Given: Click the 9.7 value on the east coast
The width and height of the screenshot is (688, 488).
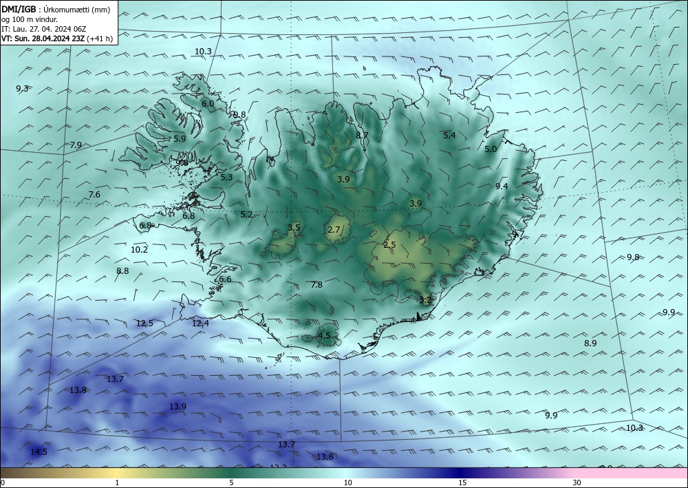Looking at the screenshot, I should pos(518,233).
